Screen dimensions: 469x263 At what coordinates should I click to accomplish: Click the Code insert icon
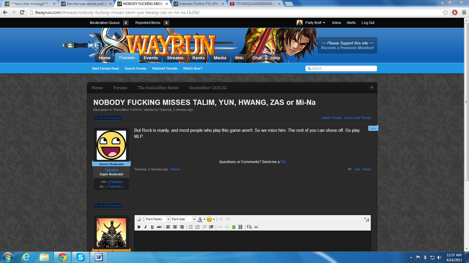point(249,227)
